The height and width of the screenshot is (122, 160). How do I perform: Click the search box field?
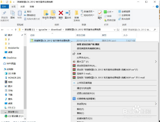[x=139, y=30]
